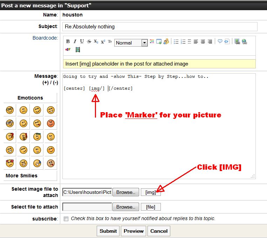267x238 pixels.
Task: Click the Preview button
Action: click(133, 231)
